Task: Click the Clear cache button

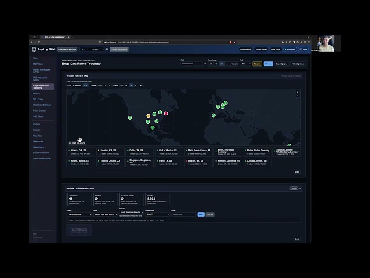Action: pyautogui.click(x=276, y=49)
